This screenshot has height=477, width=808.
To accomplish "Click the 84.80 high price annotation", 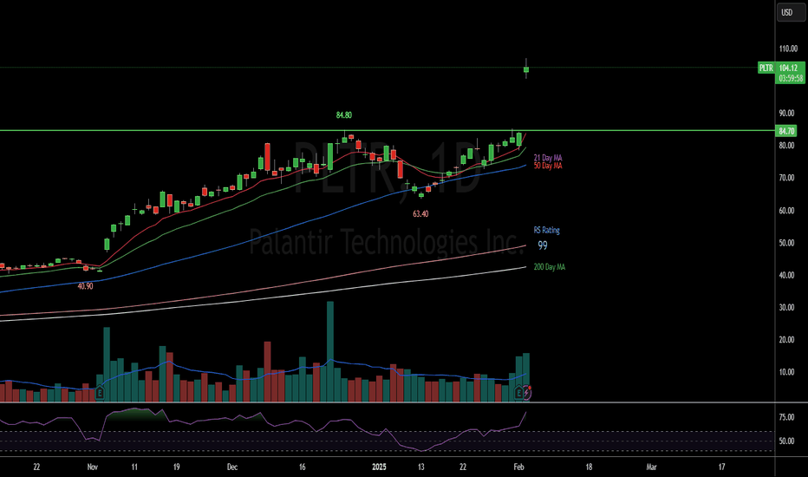I will (x=344, y=115).
